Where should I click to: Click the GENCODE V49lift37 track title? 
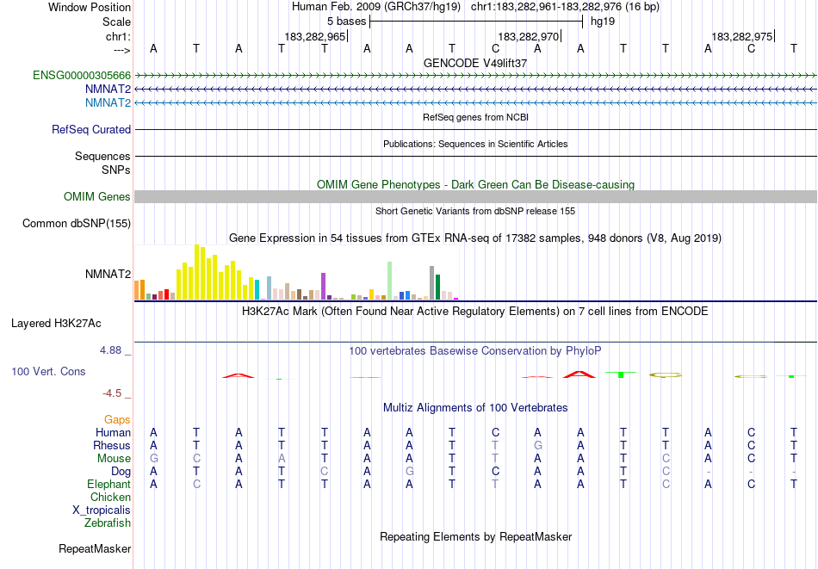click(475, 63)
